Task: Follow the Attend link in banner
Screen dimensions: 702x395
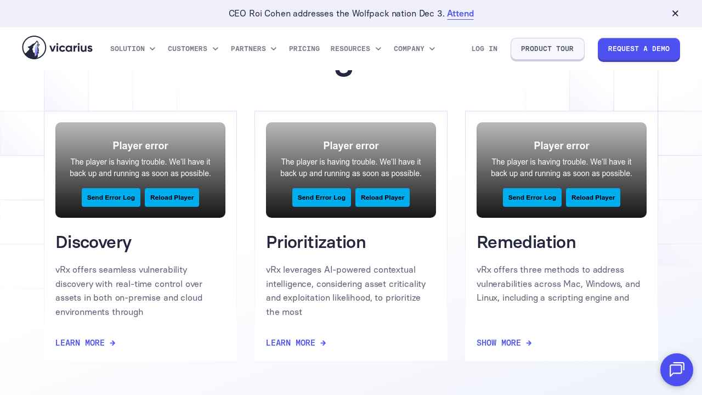Action: pyautogui.click(x=460, y=13)
